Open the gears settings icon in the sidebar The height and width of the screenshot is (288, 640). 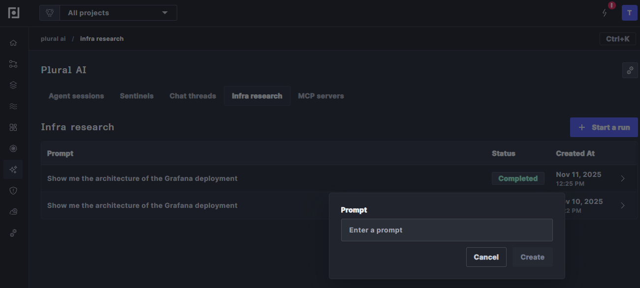13,233
